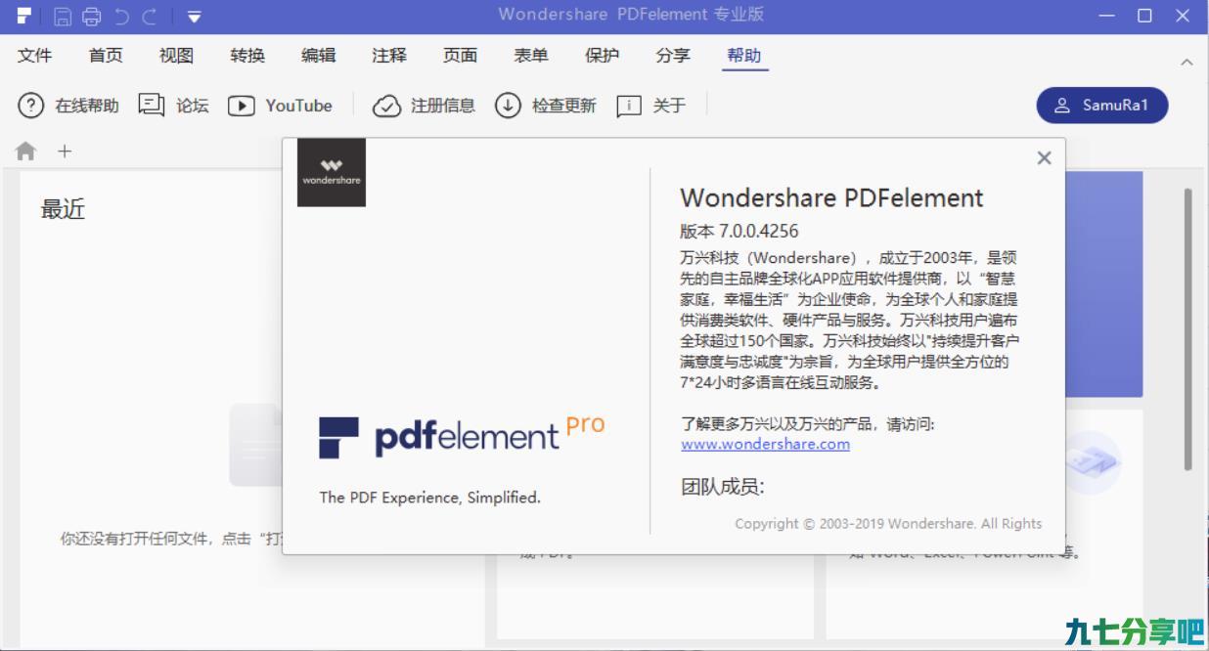Collapse the ribbon with the chevron
Viewport: 1209px width, 651px height.
point(1187,62)
